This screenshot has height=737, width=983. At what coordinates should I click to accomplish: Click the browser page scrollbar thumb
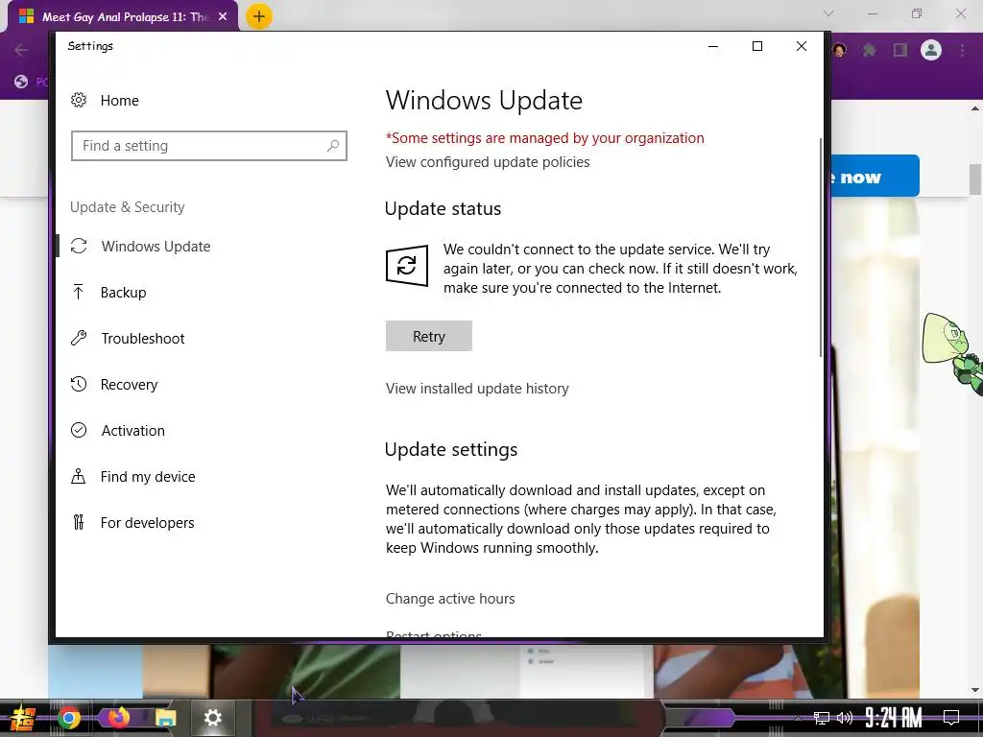pos(975,179)
